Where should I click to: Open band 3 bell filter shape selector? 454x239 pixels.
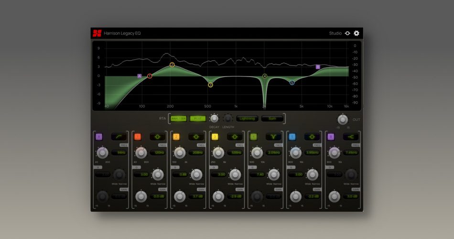coord(235,137)
